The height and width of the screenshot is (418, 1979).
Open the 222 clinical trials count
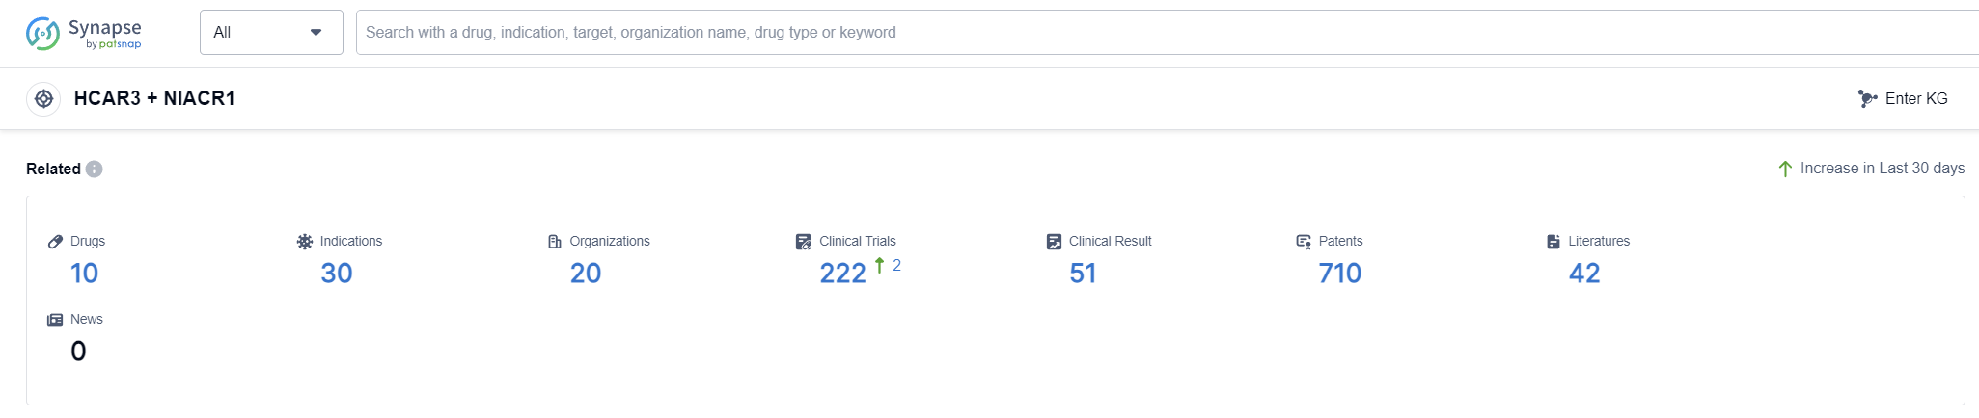(842, 274)
